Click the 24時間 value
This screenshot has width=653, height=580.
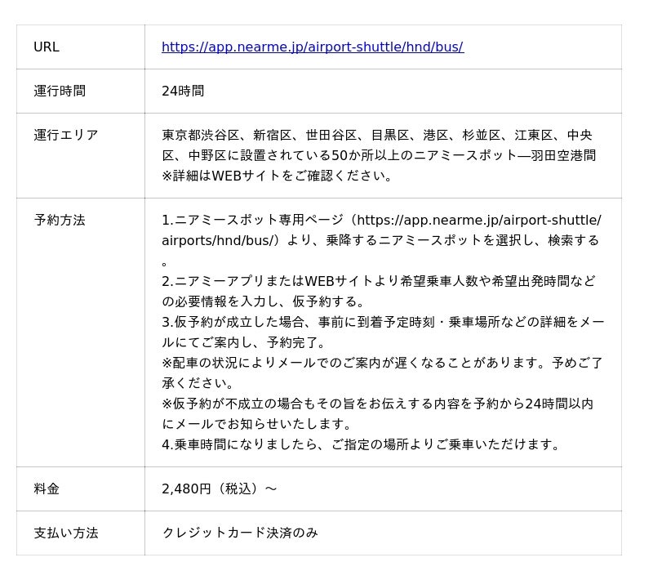click(183, 91)
